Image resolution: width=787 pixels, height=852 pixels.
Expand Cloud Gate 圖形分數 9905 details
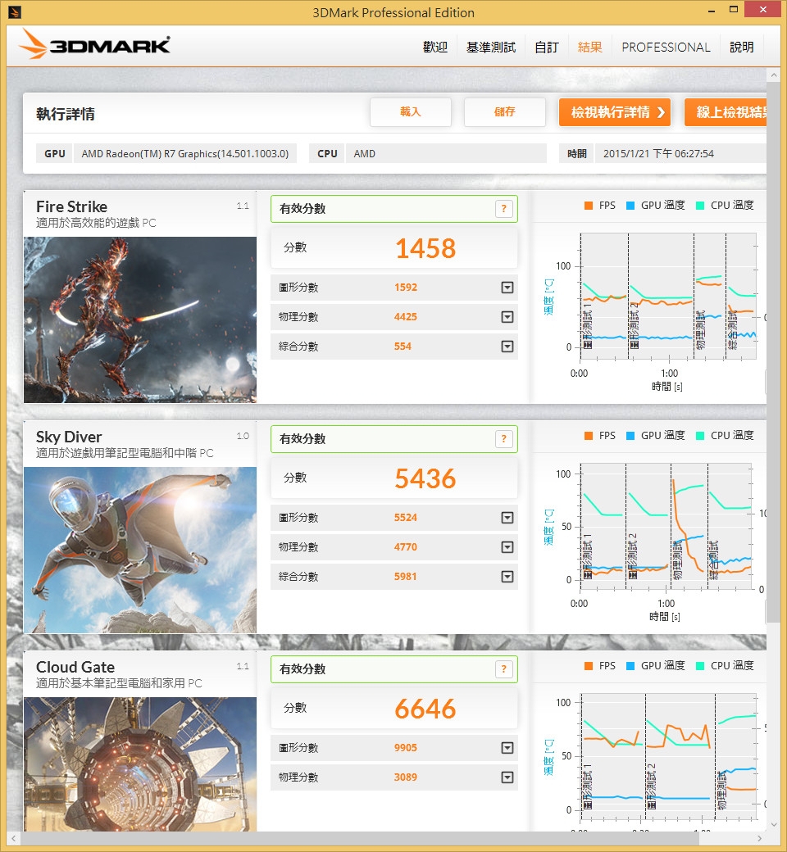click(507, 748)
